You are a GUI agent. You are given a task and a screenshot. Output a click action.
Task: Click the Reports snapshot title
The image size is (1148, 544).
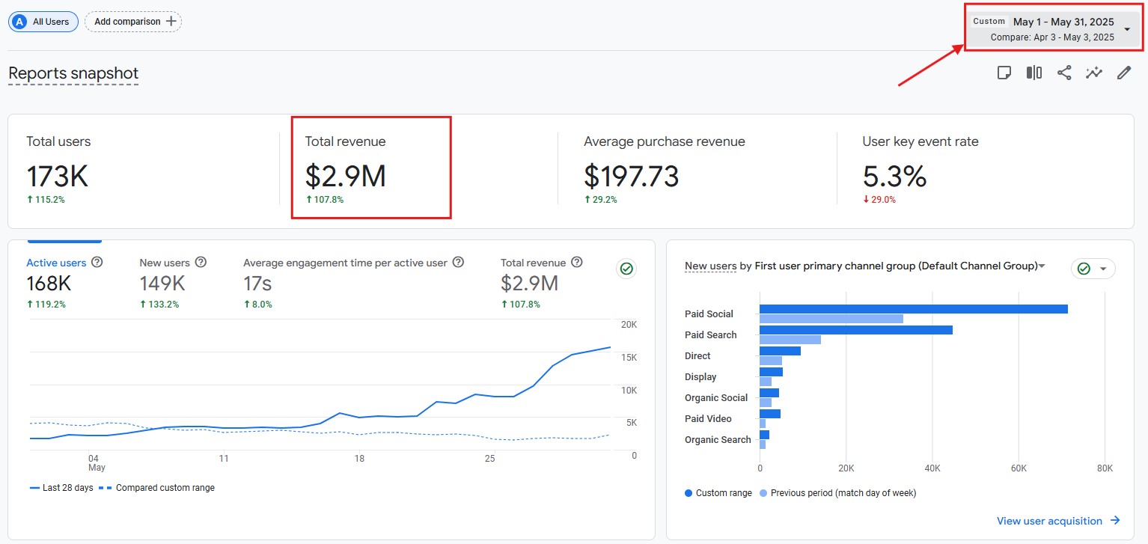[x=73, y=73]
